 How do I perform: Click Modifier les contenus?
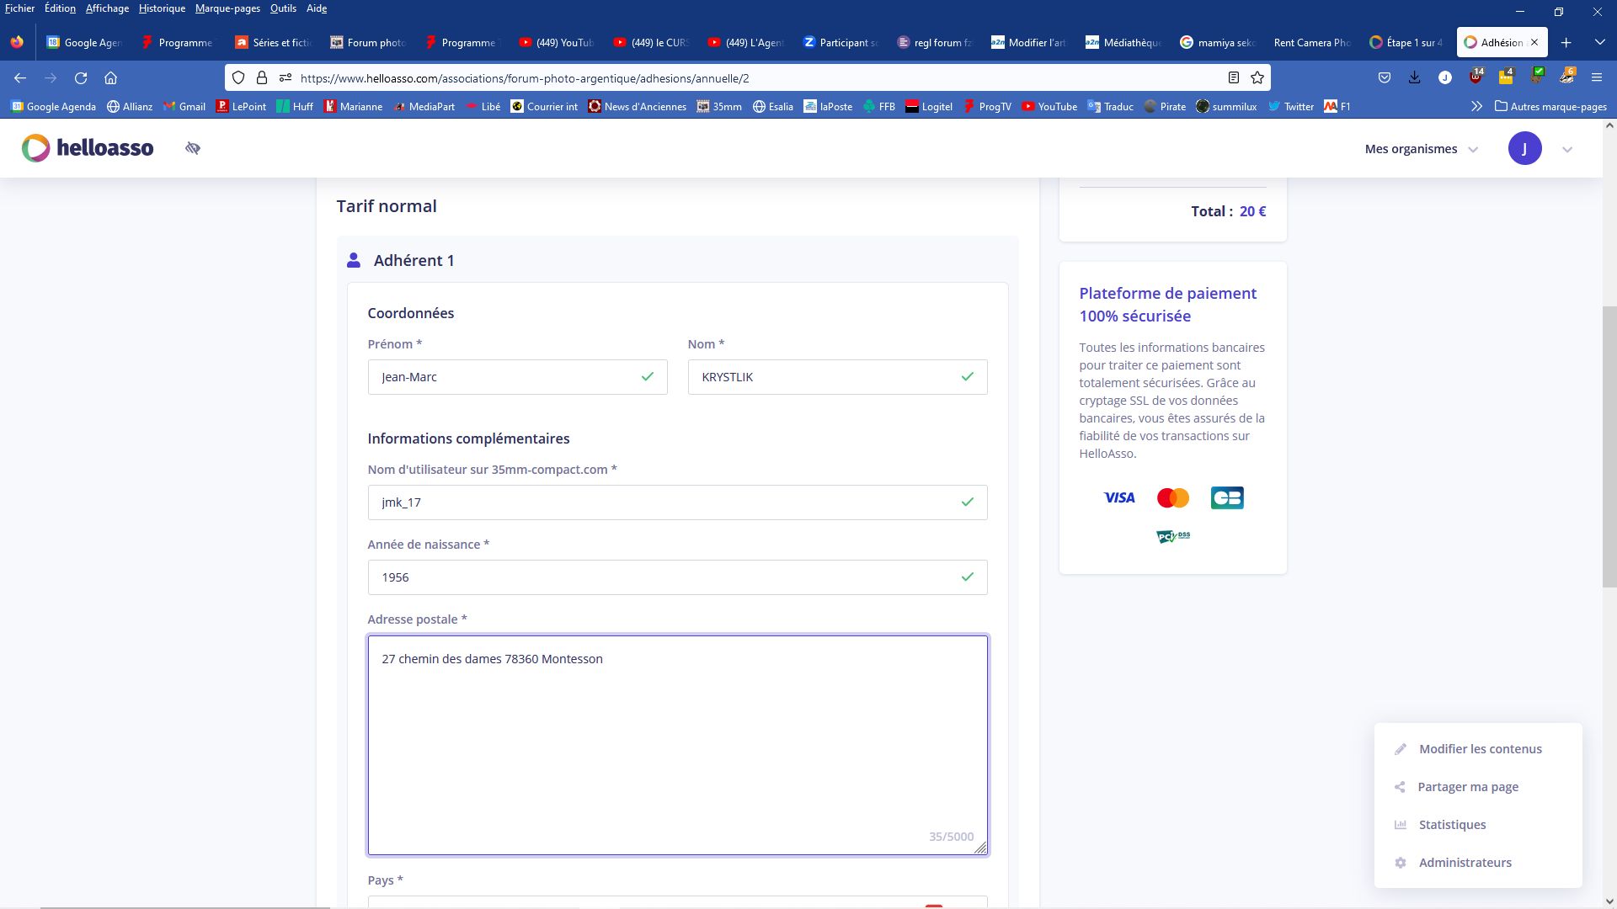[1480, 749]
